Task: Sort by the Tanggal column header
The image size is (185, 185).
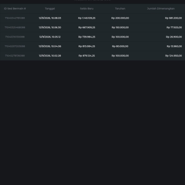Action: click(x=50, y=9)
